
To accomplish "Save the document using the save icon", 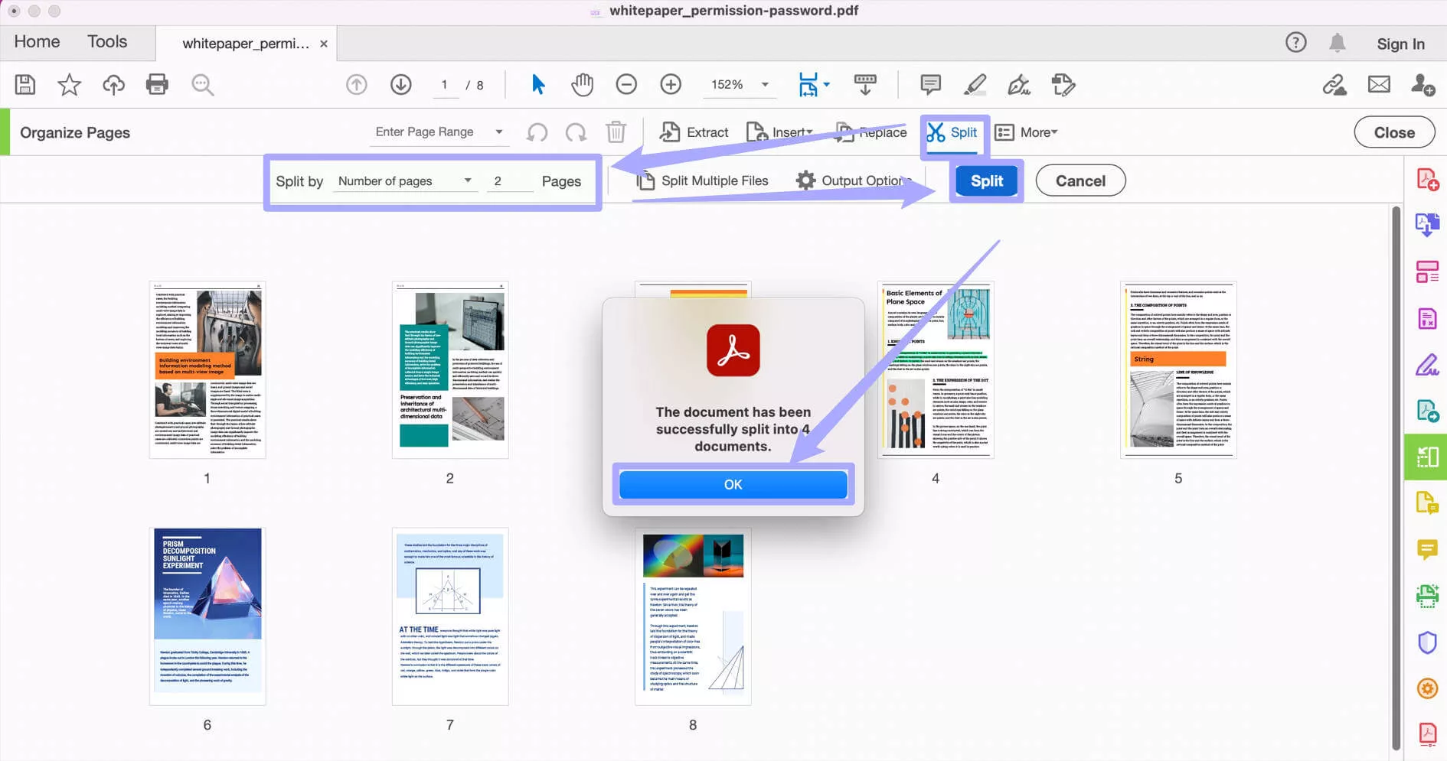I will point(24,85).
